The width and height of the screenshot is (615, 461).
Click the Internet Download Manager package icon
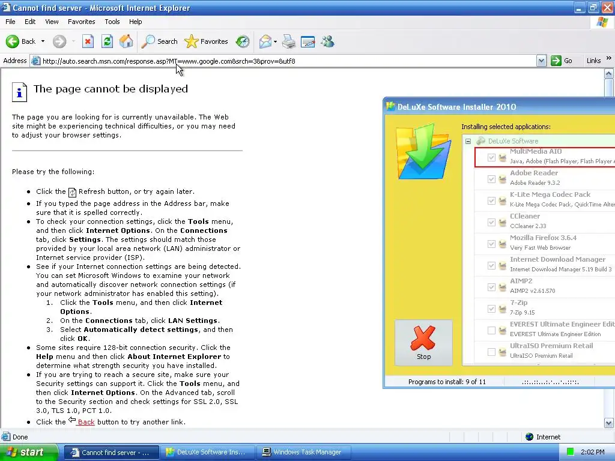pos(503,265)
